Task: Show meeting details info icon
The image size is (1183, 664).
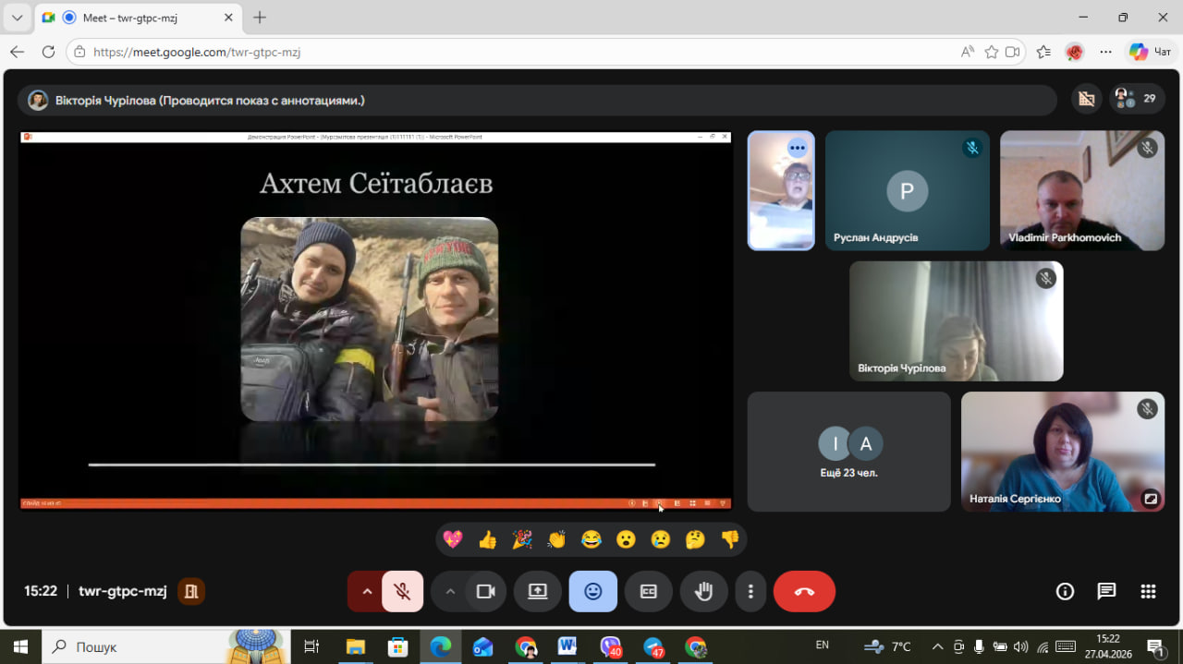Action: (x=1065, y=592)
